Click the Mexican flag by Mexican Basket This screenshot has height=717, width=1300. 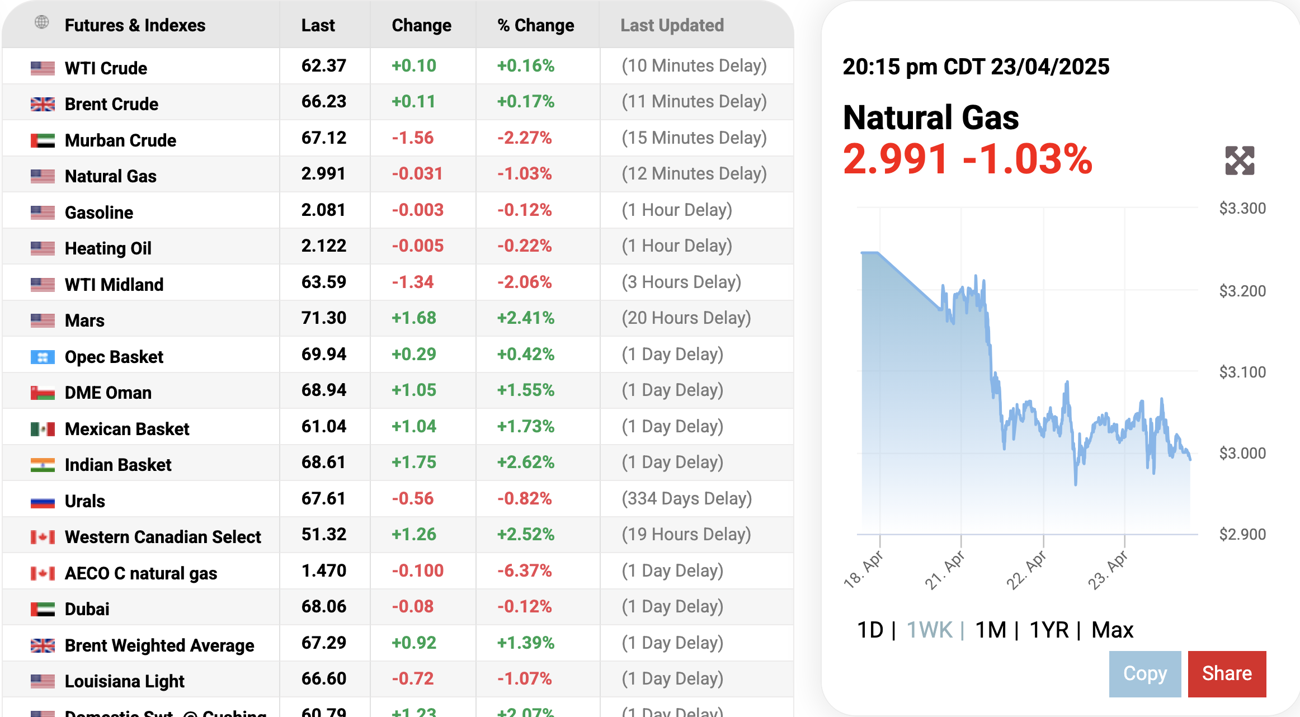(x=43, y=429)
